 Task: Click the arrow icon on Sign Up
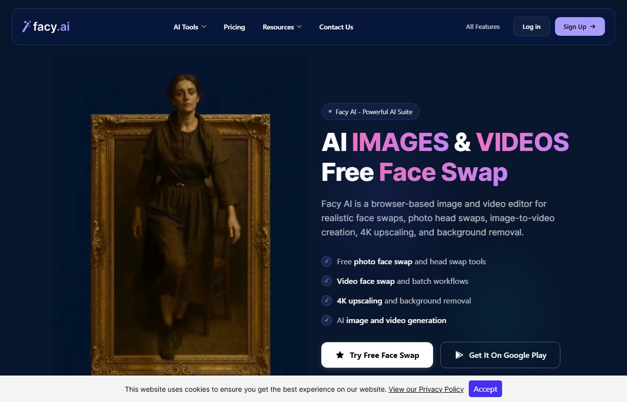pyautogui.click(x=593, y=26)
